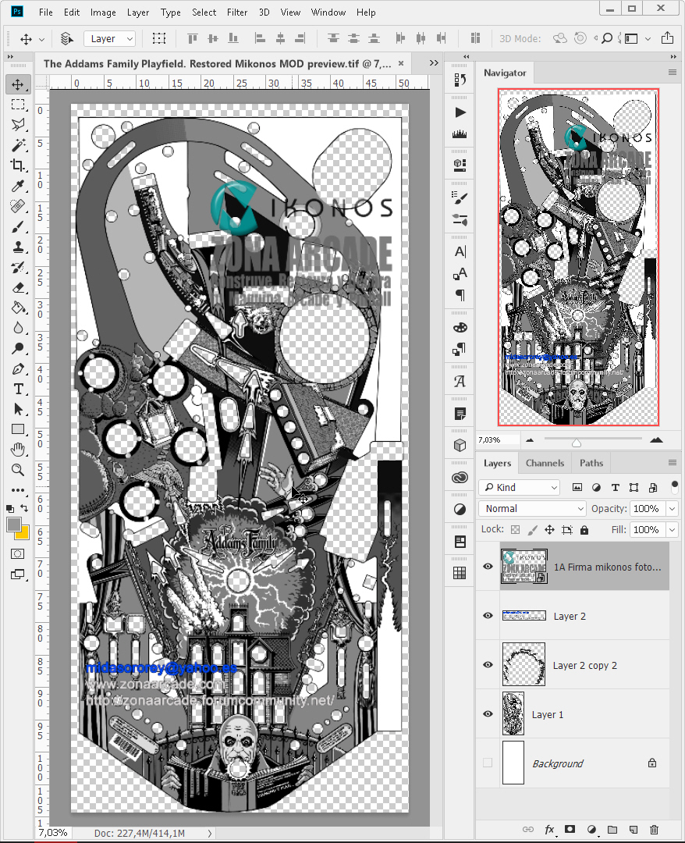Viewport: 685px width, 843px height.
Task: Toggle lock all padlock icon
Action: coord(584,530)
